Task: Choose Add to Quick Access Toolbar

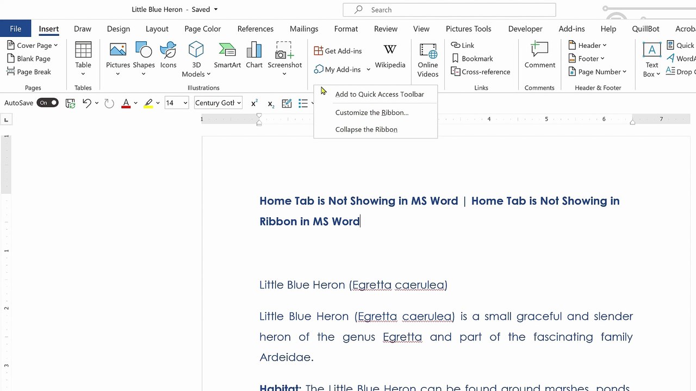Action: [x=376, y=94]
